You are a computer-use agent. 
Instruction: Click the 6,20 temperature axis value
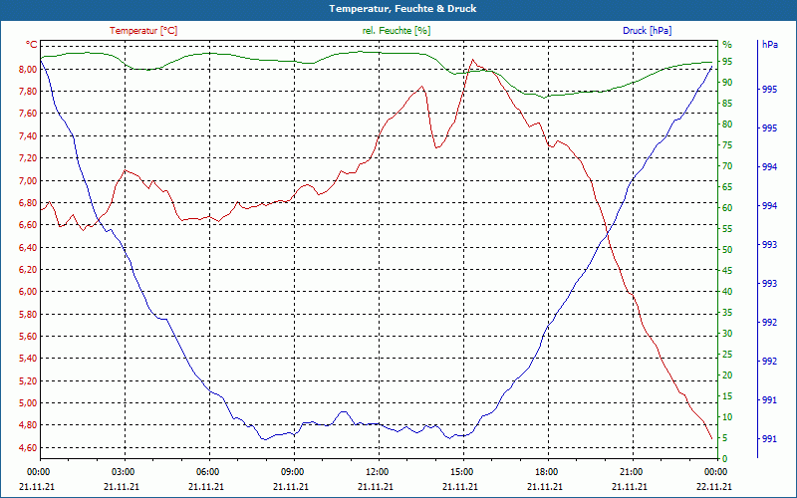click(x=28, y=269)
